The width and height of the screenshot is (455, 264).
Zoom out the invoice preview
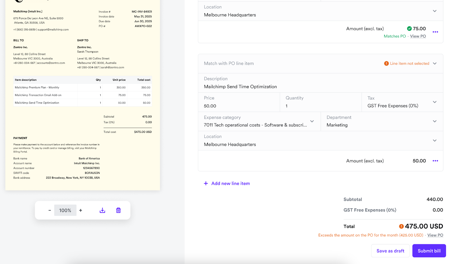point(49,210)
